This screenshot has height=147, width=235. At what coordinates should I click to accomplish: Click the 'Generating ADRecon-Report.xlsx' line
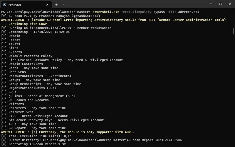tap(33, 144)
